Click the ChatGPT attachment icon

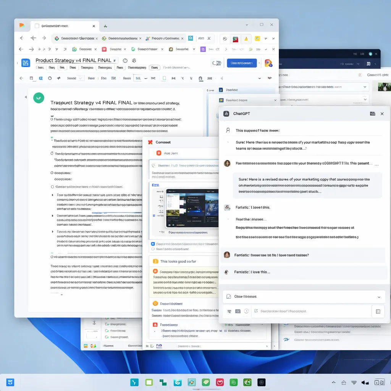247,311
